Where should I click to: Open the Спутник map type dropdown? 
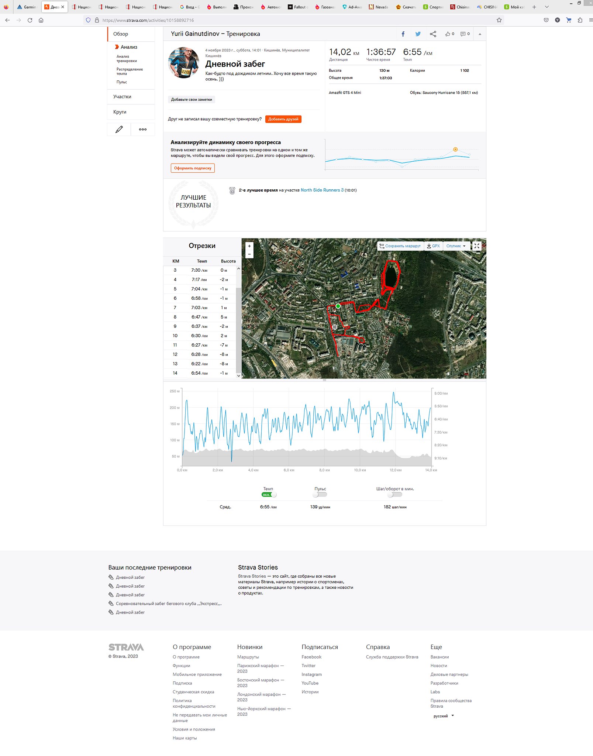tap(456, 246)
